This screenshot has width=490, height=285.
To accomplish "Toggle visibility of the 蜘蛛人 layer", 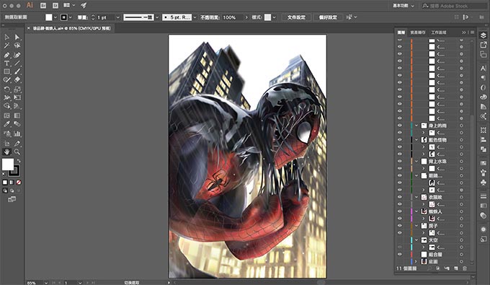I will click(400, 211).
